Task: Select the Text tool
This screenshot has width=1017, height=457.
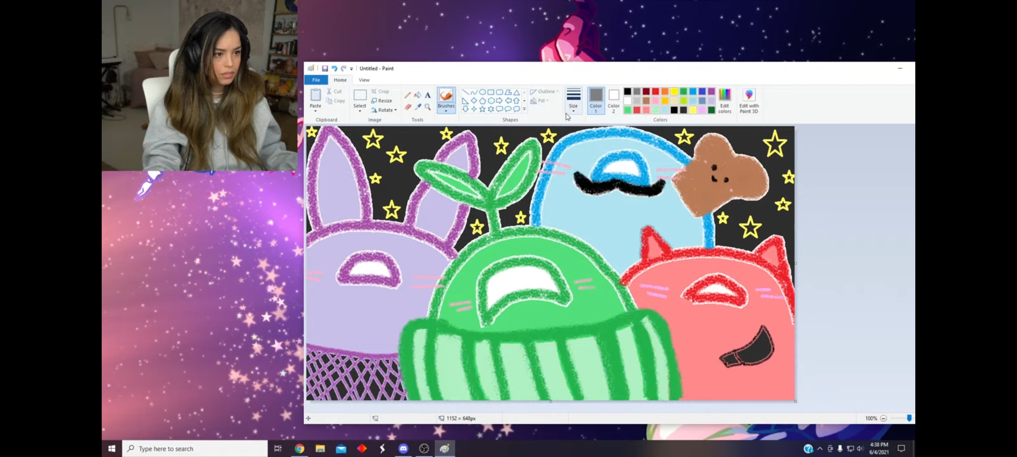Action: pos(428,95)
